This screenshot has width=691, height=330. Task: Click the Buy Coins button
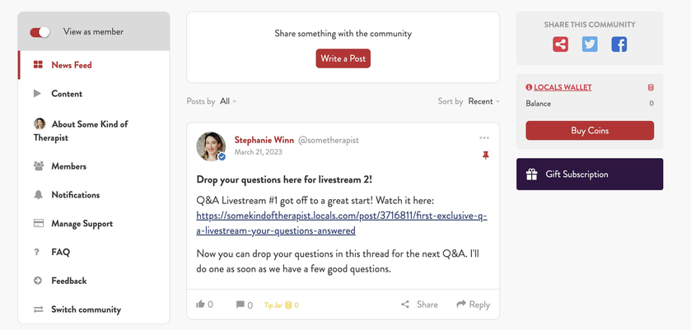(590, 130)
